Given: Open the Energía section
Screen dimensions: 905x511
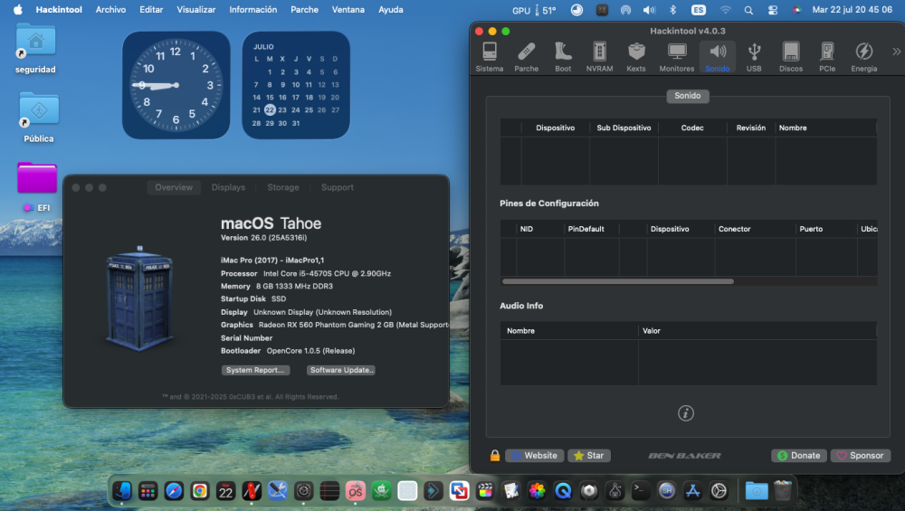Looking at the screenshot, I should coord(864,56).
